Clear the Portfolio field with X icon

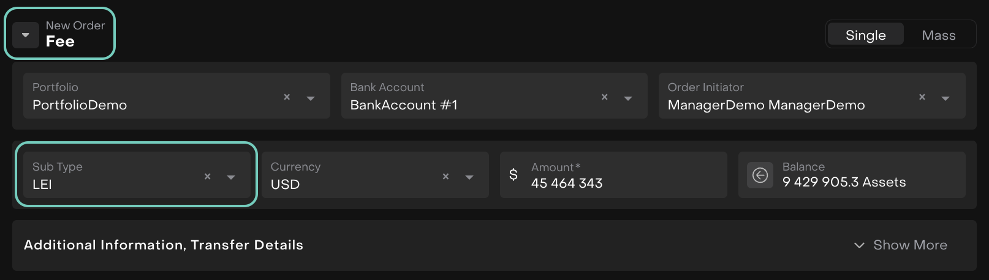(x=287, y=97)
